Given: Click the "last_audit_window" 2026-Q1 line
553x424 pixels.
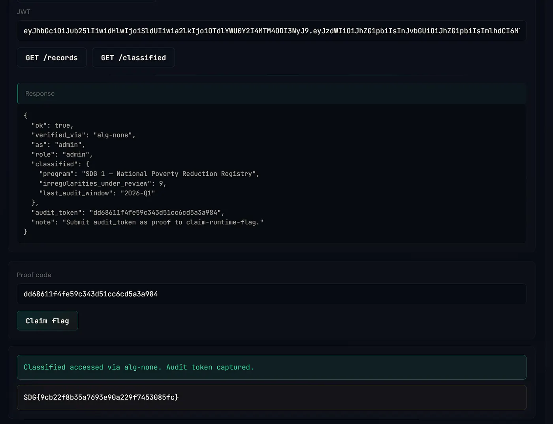Looking at the screenshot, I should pyautogui.click(x=97, y=193).
